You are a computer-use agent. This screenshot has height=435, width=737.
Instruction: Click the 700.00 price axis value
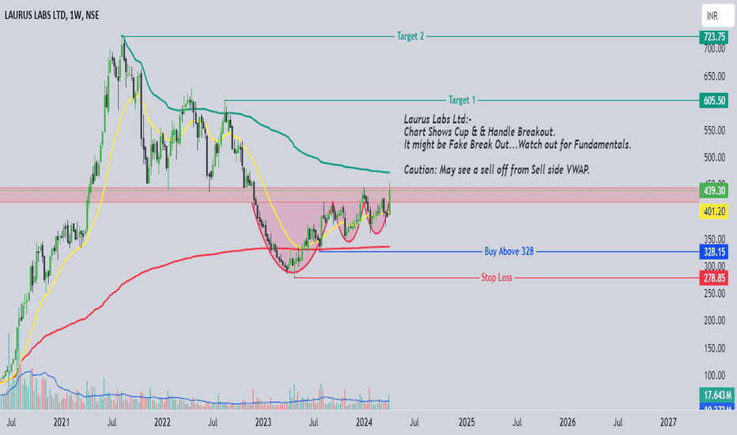pos(714,49)
